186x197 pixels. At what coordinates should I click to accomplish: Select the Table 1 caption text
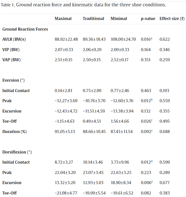(83, 5)
